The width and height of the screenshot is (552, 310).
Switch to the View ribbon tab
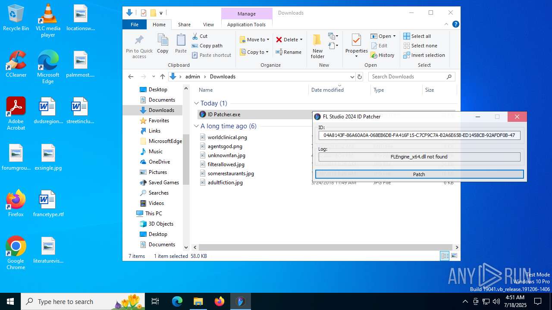pyautogui.click(x=208, y=25)
